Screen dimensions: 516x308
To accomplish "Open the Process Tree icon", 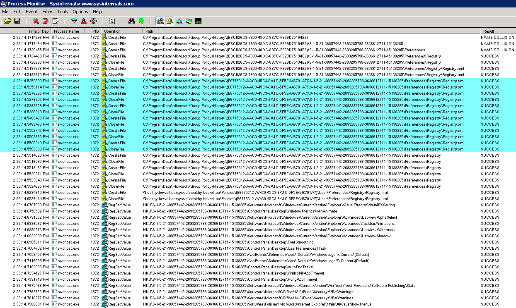I will click(x=112, y=21).
